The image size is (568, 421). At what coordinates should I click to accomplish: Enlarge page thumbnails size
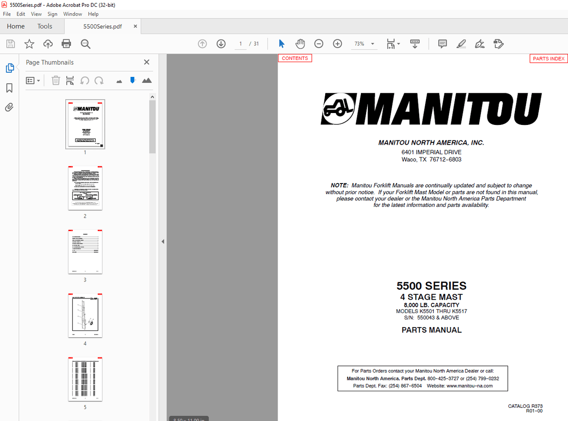(x=147, y=80)
